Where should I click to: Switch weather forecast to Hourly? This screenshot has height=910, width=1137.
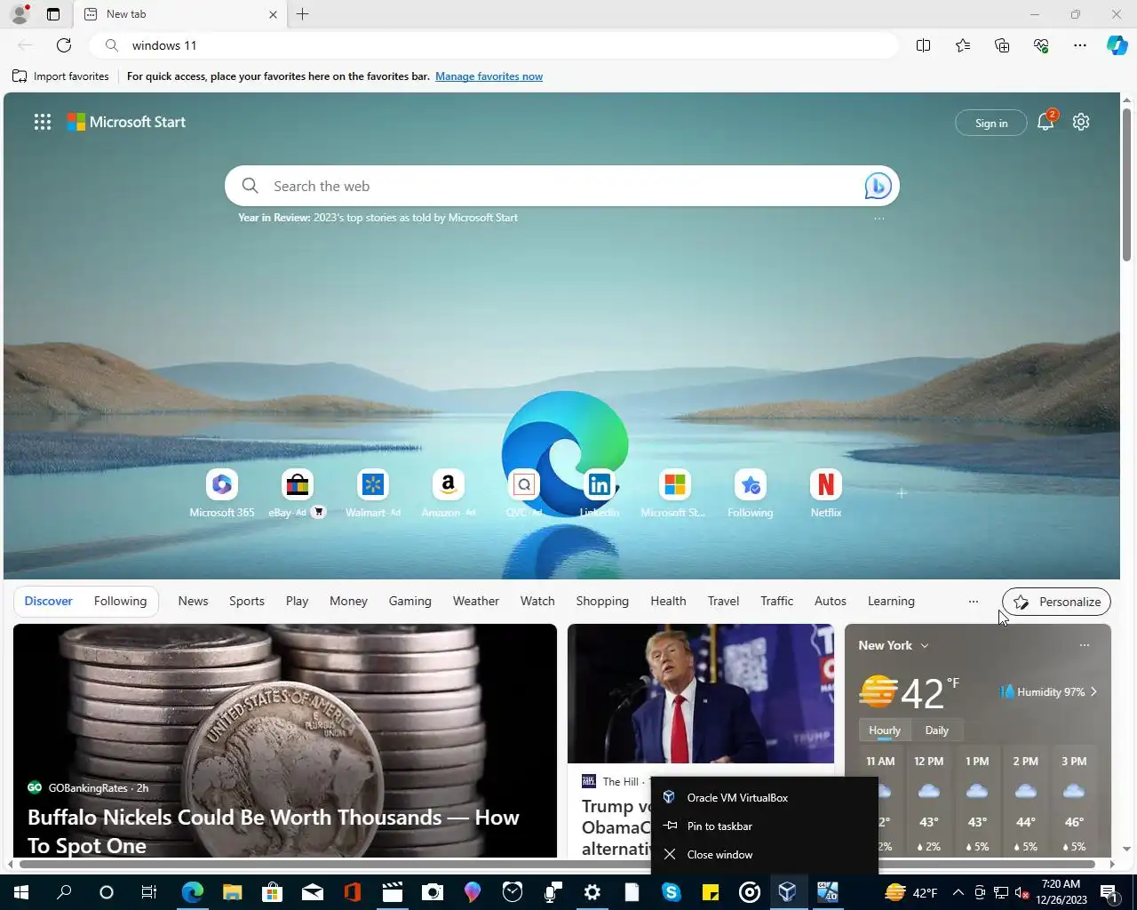[885, 730]
